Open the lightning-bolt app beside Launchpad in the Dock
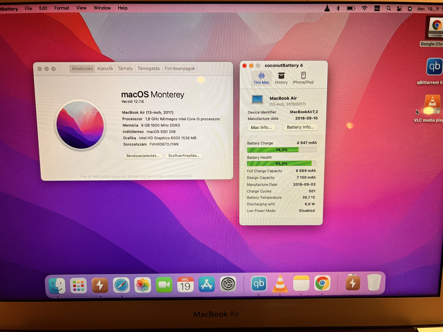The width and height of the screenshot is (443, 332). coord(100,285)
